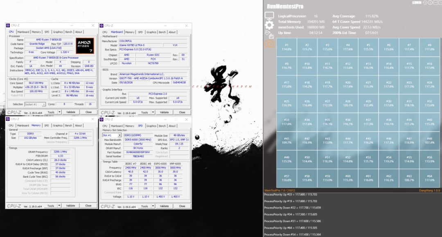
Task: Select memtest tile #36 at 116.7%
Action: point(348,122)
